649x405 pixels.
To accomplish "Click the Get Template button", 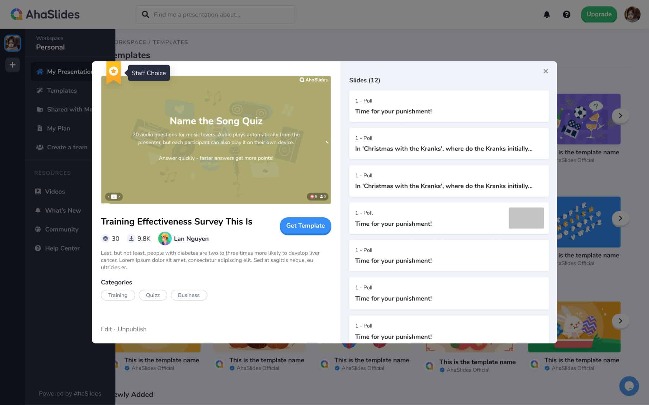I will pyautogui.click(x=305, y=226).
